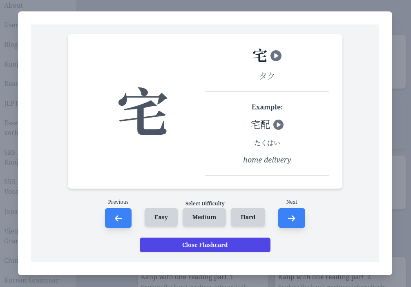The width and height of the screenshot is (411, 287).
Task: Go to previous flashcard with left arrow
Action: [118, 218]
